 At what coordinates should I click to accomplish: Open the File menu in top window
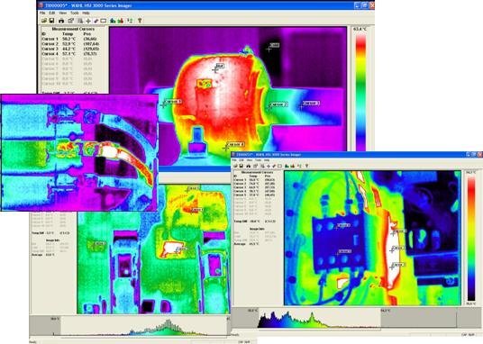42,13
